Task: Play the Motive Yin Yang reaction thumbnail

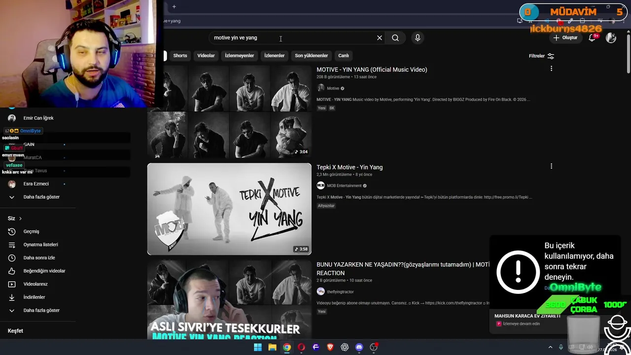Action: coord(229,300)
